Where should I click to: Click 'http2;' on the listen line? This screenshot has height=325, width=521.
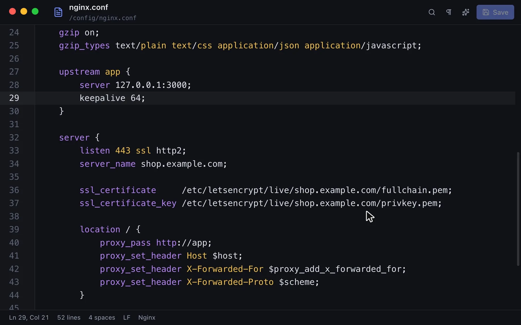click(x=171, y=151)
